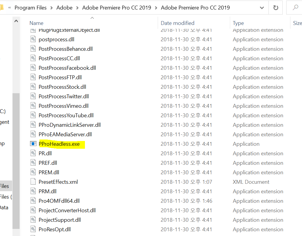This screenshot has height=236, width=302.
Task: Click the PostProcessVimeo.dll file icon
Action: pyautogui.click(x=33, y=106)
